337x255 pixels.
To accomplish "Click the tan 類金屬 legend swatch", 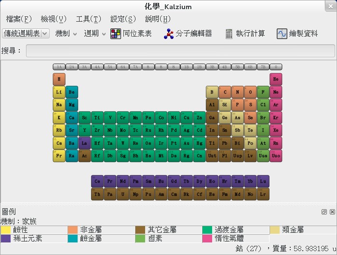I will coord(275,230).
